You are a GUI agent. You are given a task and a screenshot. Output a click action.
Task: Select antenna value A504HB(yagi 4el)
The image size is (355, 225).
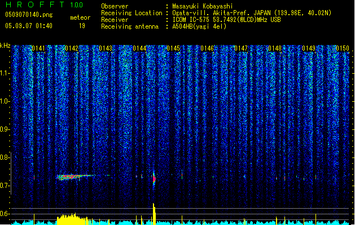pos(199,26)
